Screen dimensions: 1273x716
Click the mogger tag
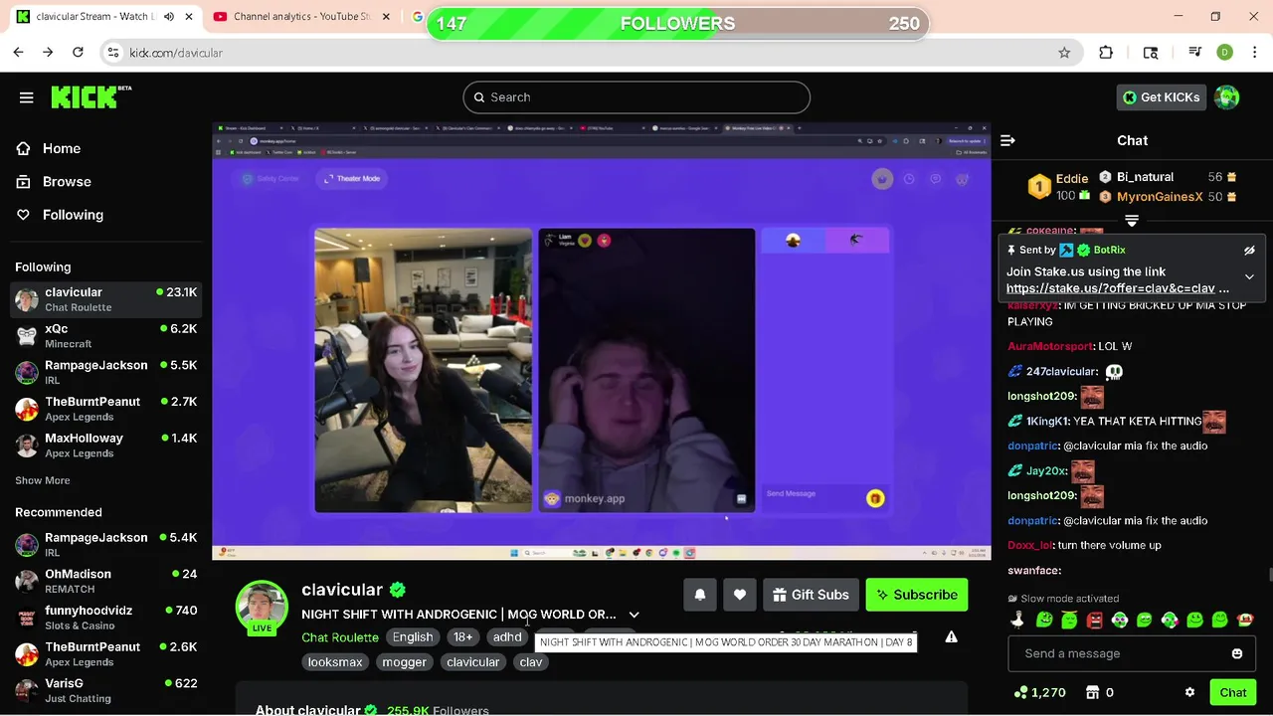click(405, 662)
